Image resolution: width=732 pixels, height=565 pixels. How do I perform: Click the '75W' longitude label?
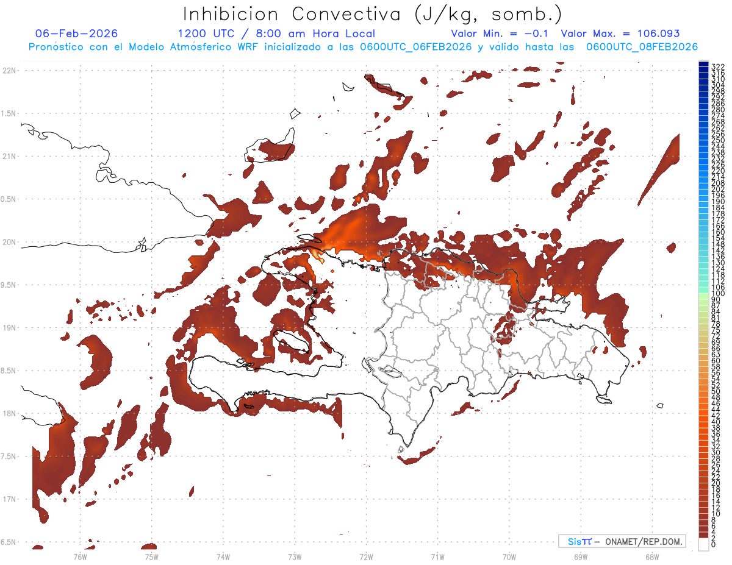pos(151,556)
